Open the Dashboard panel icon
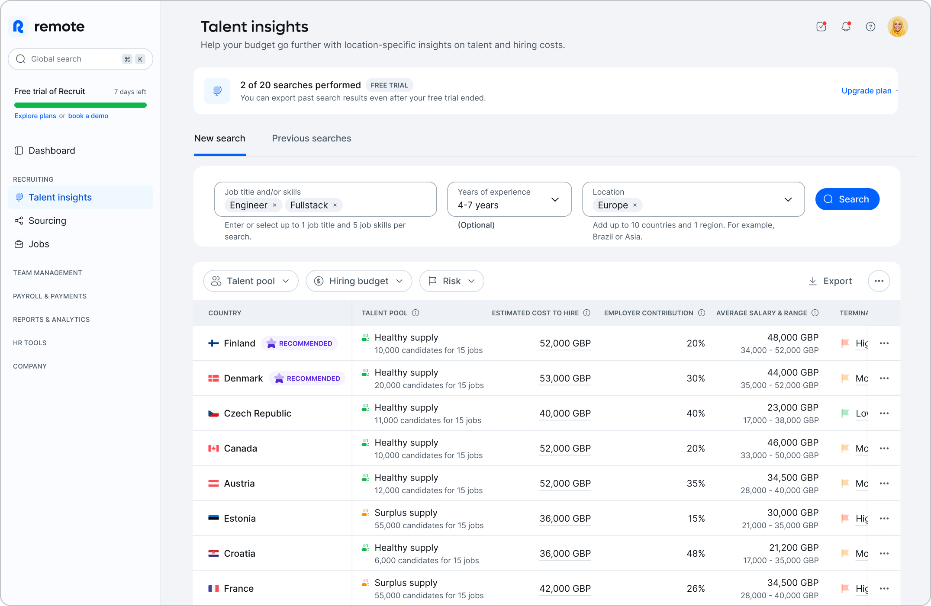 19,151
